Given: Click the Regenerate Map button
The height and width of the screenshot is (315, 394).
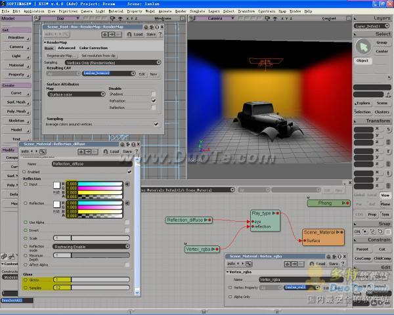Looking at the screenshot, I should (x=61, y=56).
